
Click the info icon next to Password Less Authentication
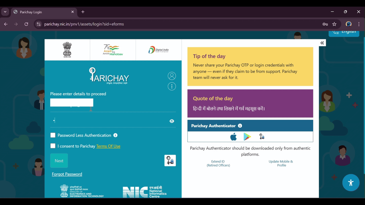115,135
